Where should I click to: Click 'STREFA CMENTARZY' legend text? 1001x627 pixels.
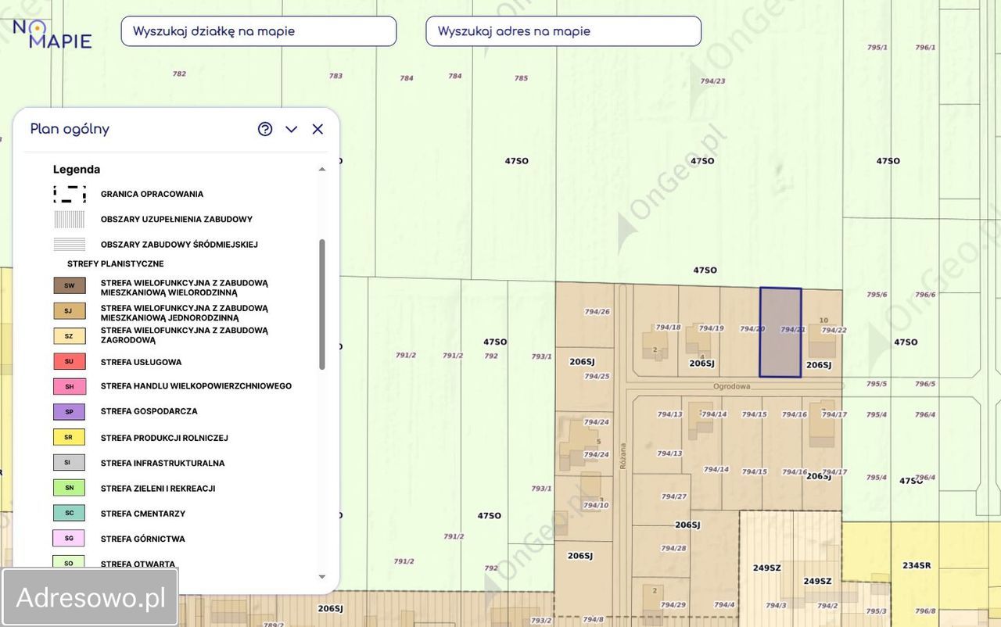pyautogui.click(x=143, y=514)
